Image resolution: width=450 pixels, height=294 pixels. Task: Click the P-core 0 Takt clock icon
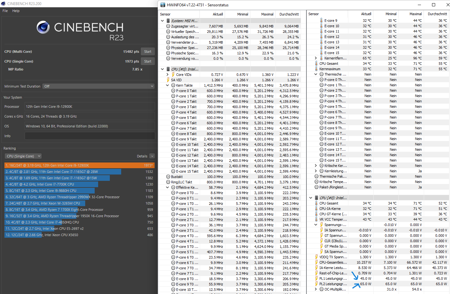point(173,91)
